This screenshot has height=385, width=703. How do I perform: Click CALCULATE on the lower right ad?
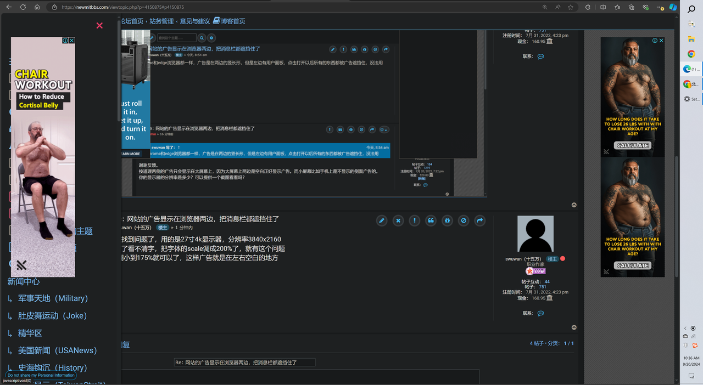633,265
